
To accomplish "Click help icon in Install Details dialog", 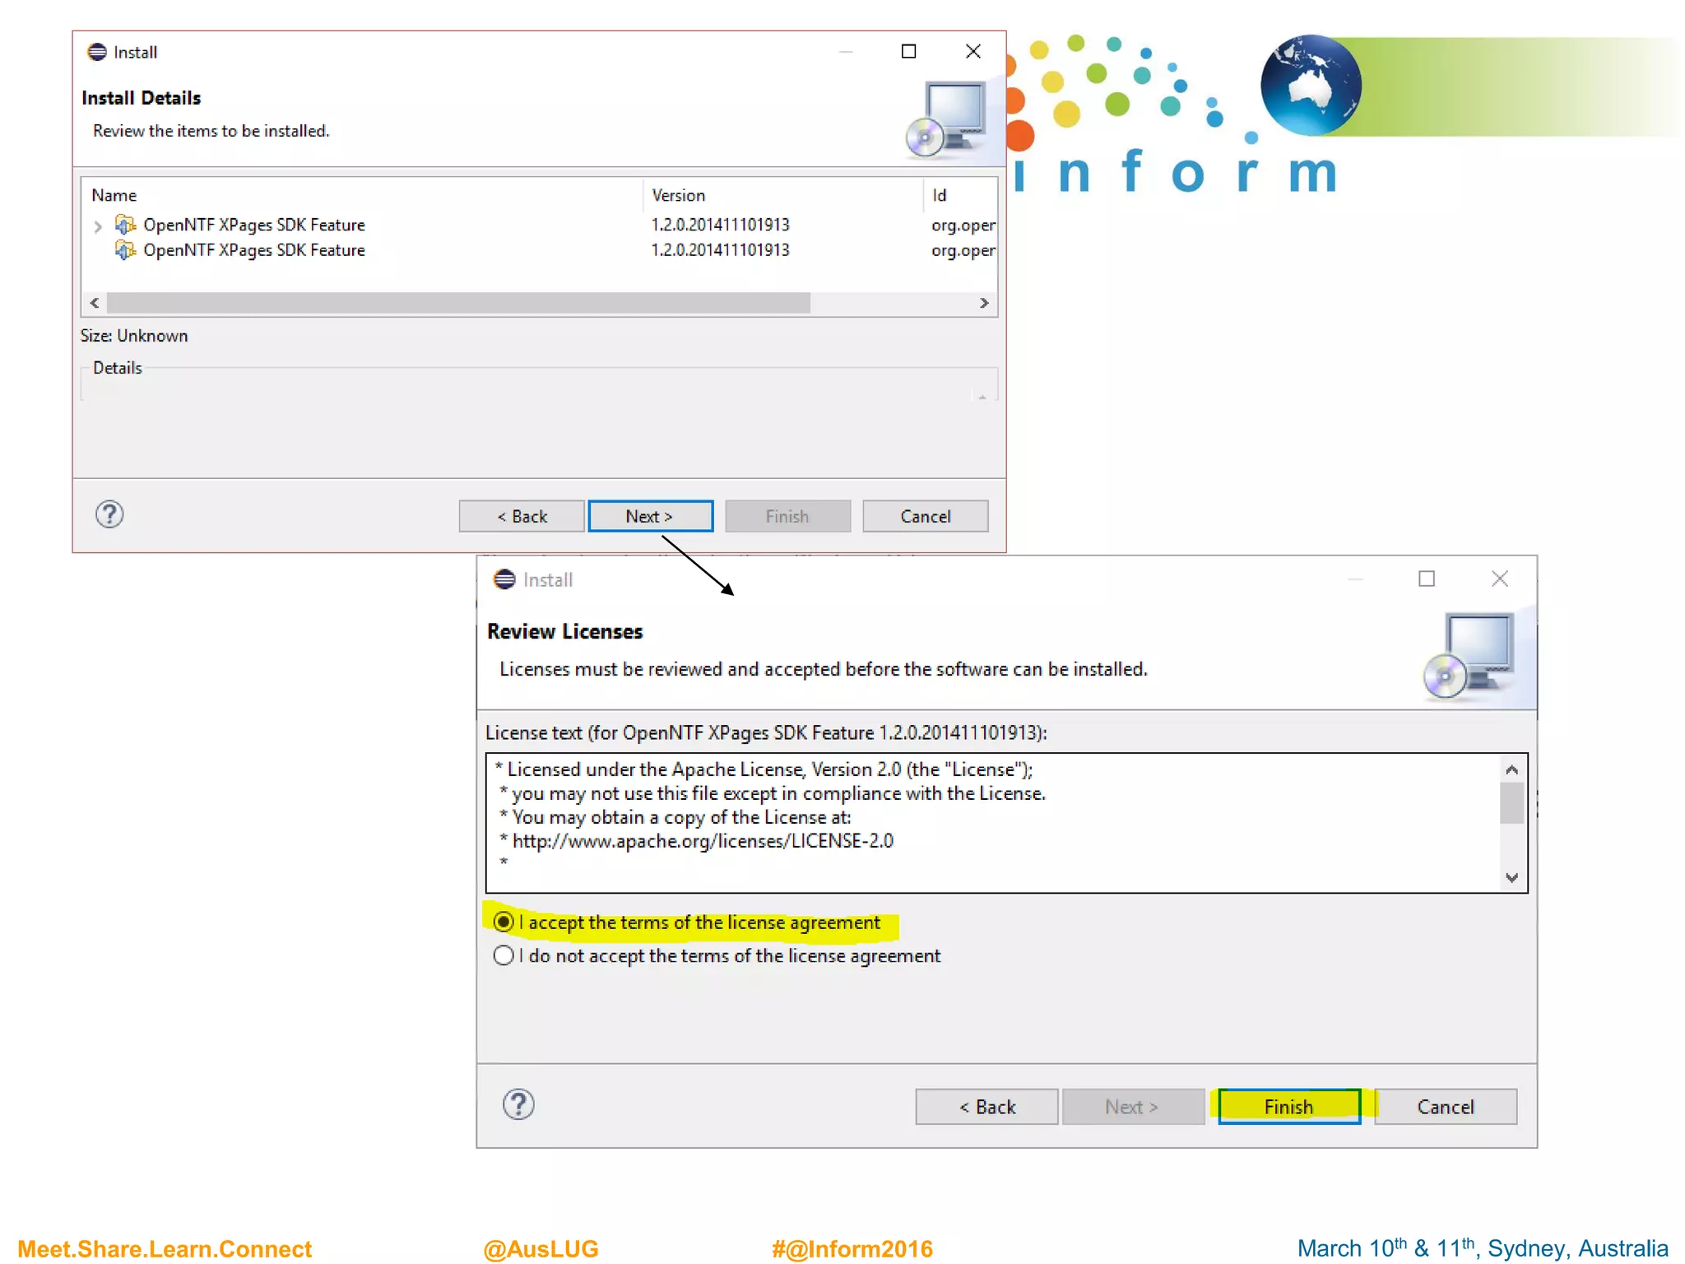I will coord(109,514).
